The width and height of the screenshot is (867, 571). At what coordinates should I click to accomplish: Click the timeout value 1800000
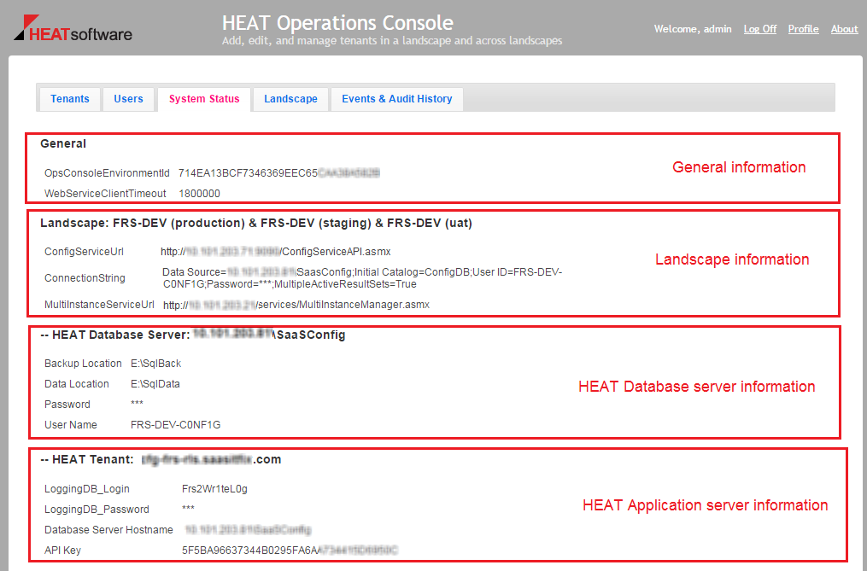(200, 194)
